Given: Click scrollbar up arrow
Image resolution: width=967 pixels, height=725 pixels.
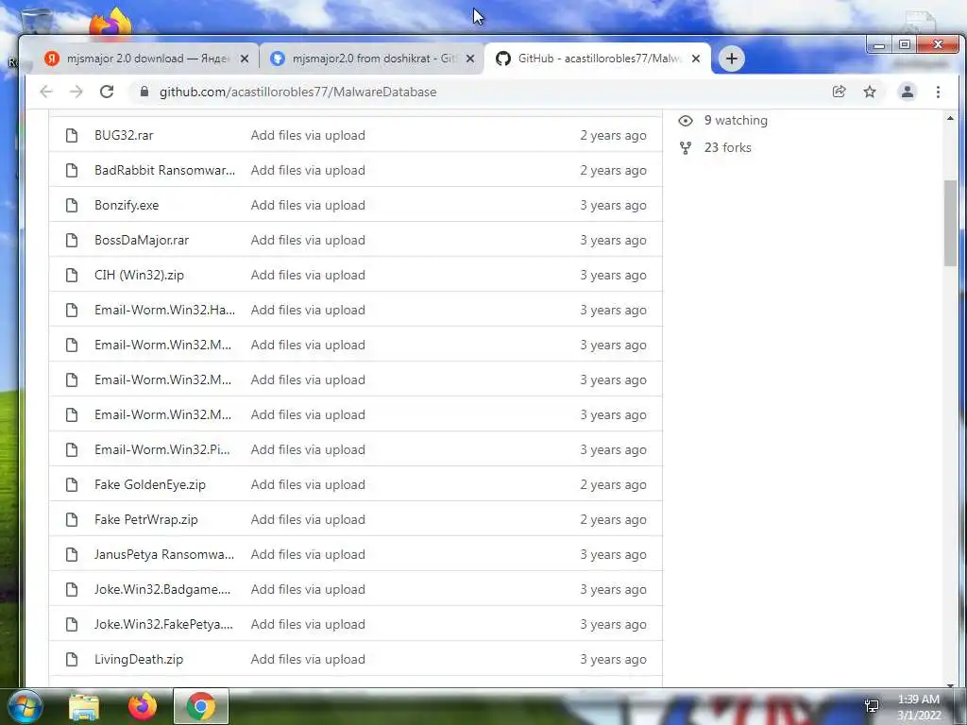Looking at the screenshot, I should pos(950,117).
